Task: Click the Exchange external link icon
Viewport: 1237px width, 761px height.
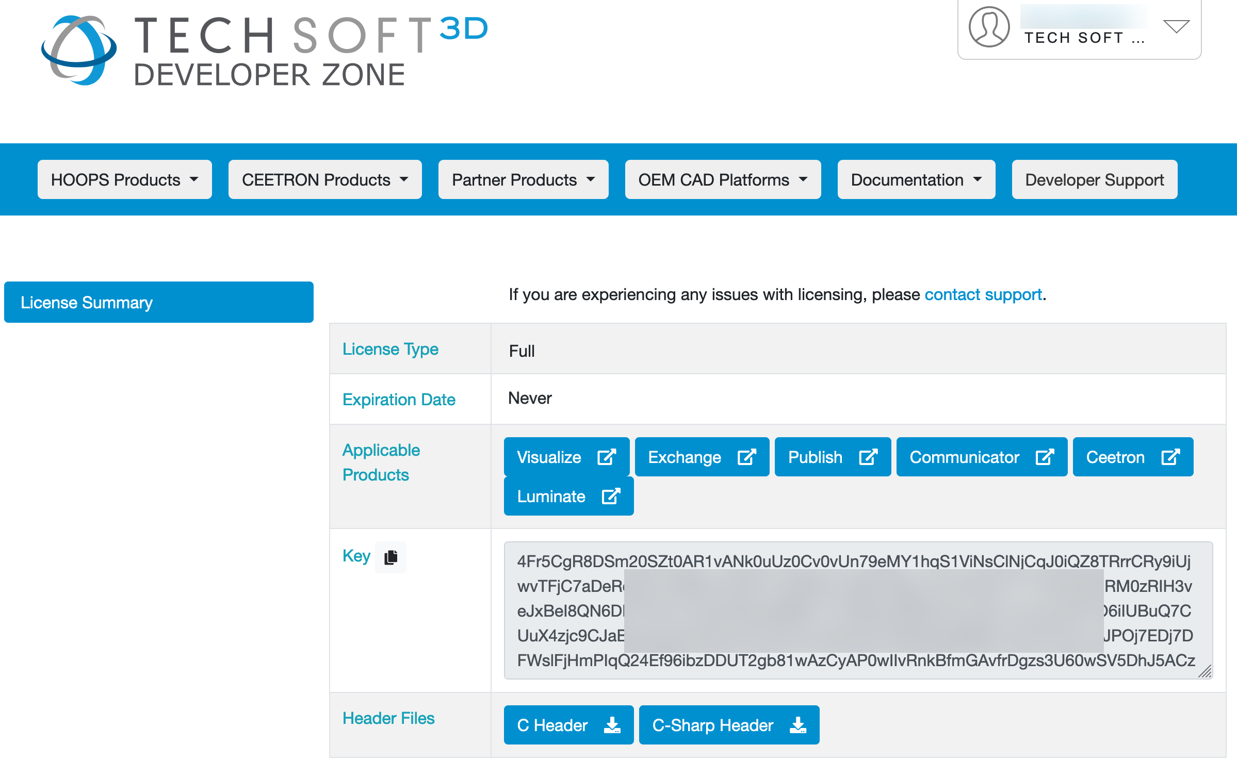Action: click(x=746, y=457)
